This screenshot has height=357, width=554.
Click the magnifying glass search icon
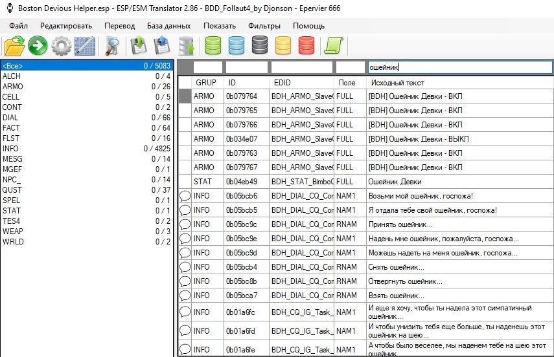pos(114,46)
